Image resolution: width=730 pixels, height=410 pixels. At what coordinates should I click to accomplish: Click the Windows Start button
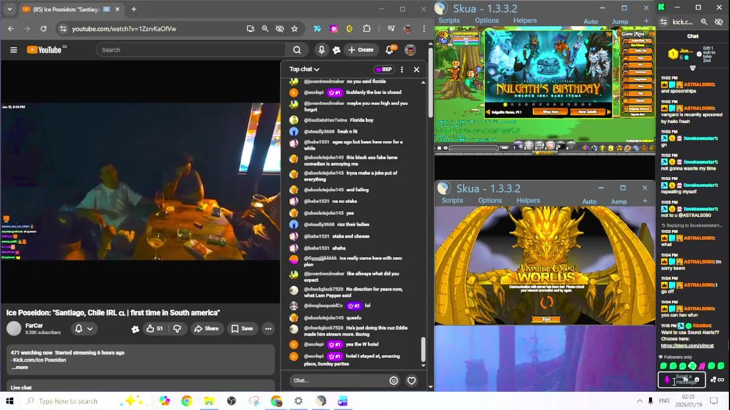pos(10,401)
